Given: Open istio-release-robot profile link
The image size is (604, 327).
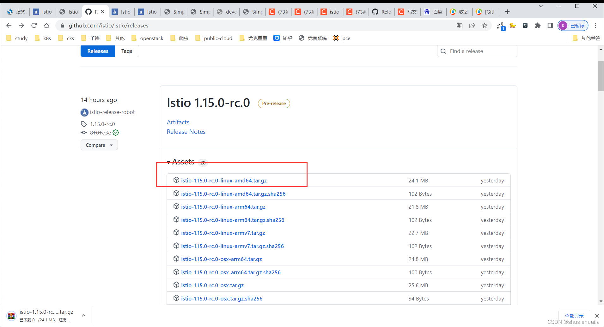Looking at the screenshot, I should point(112,112).
